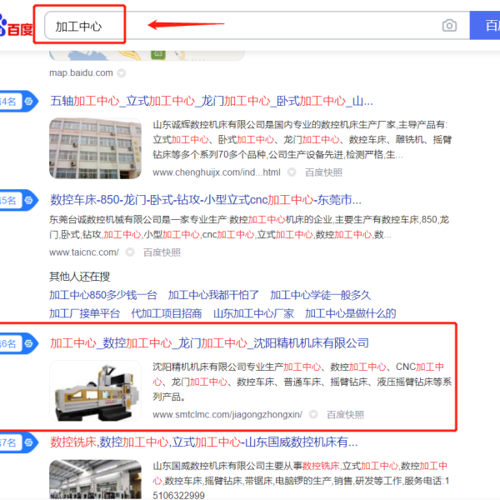Open the 山东国威 factory thumbnail
The image size is (500, 500).
95,479
